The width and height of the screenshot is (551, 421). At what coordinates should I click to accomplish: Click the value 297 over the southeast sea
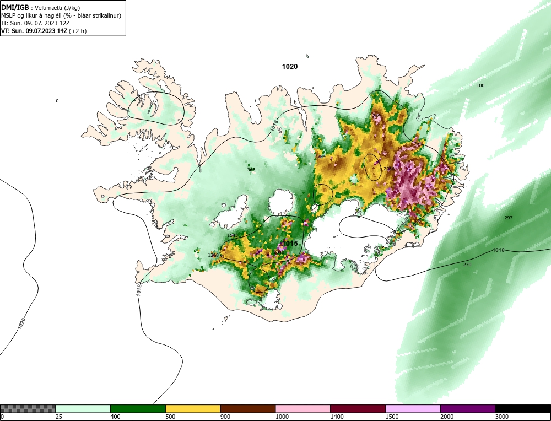point(509,218)
